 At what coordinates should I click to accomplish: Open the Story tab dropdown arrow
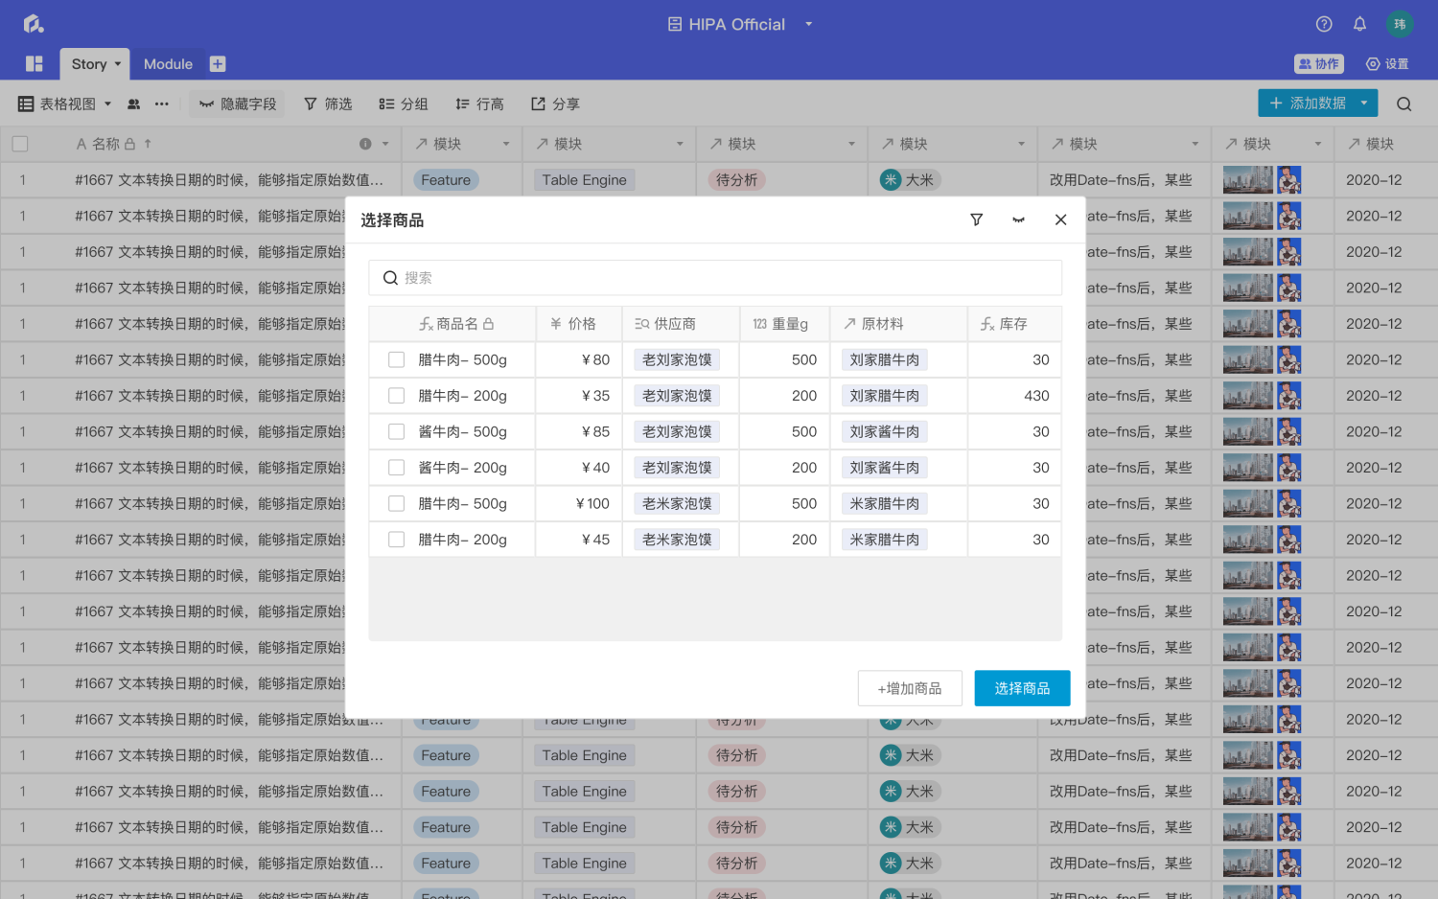click(x=118, y=64)
